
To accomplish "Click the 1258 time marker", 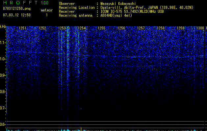I will [161, 28].
